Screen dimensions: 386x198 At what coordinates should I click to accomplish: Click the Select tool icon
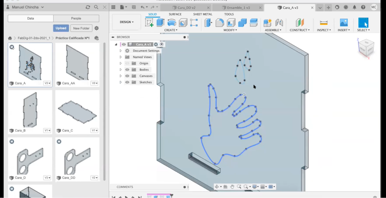363,23
